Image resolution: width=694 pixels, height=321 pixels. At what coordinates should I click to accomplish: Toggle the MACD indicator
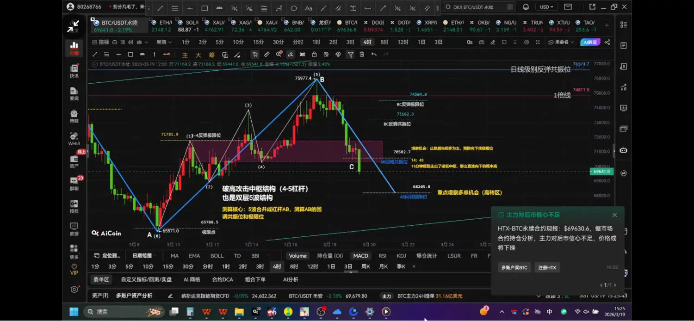tap(361, 256)
